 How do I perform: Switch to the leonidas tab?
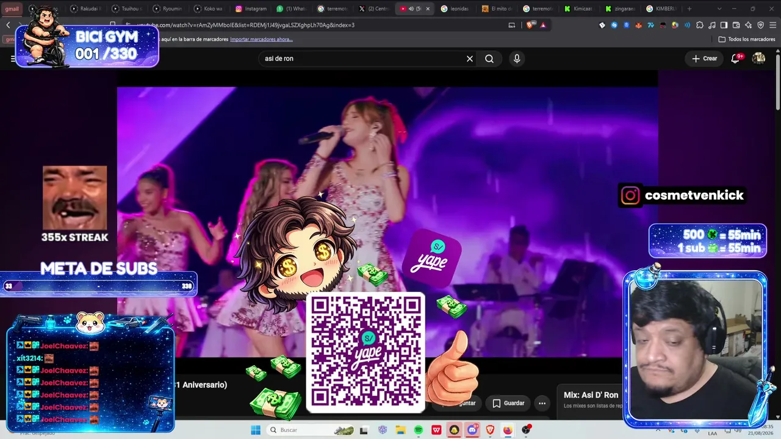click(456, 9)
